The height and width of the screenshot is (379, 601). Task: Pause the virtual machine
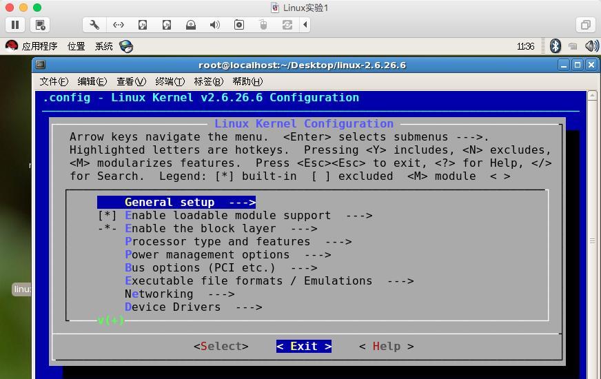point(15,25)
